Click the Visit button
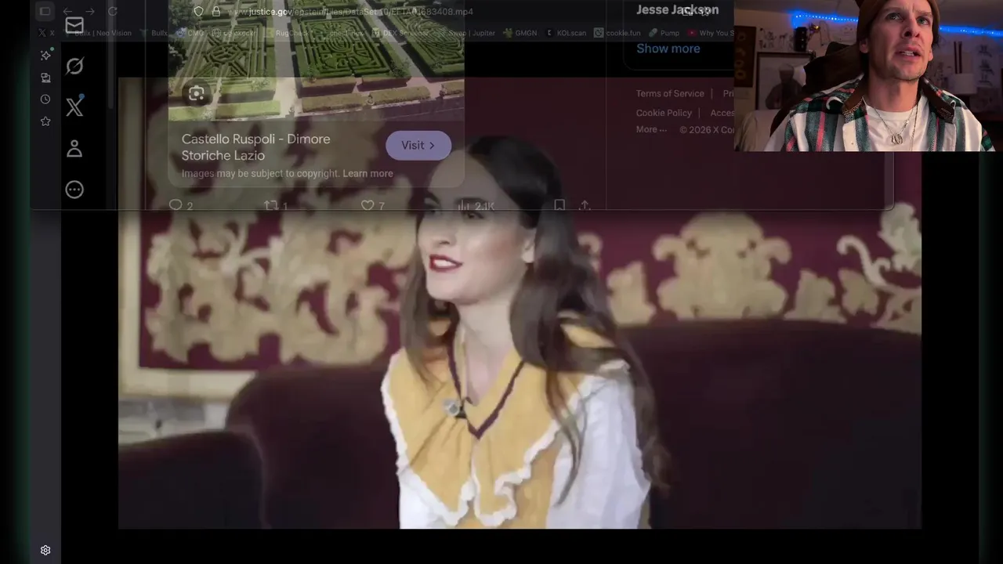 pyautogui.click(x=418, y=146)
